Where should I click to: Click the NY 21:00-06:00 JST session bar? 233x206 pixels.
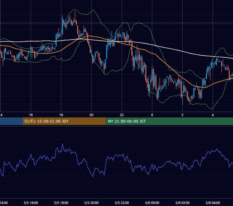click(169, 121)
